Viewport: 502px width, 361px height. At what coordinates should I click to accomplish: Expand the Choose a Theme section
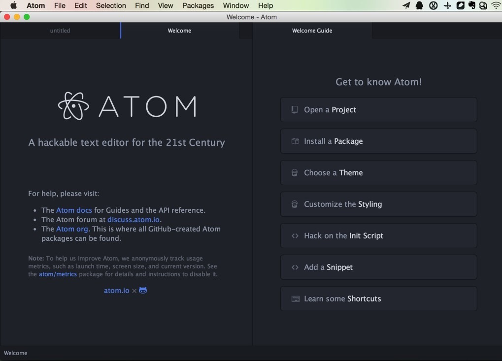coord(378,173)
